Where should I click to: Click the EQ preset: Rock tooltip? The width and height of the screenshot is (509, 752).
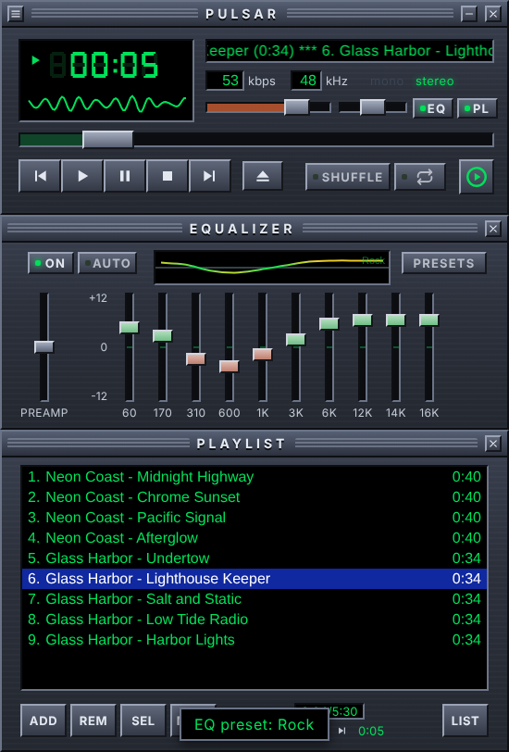click(254, 724)
